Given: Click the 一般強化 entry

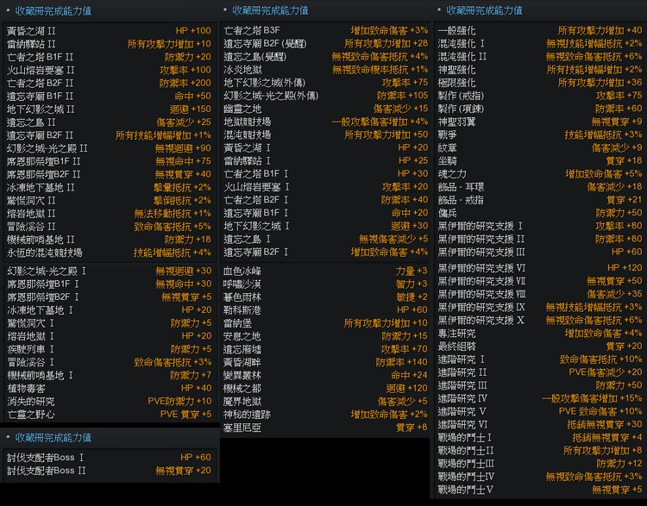Looking at the screenshot, I should click(x=456, y=31).
